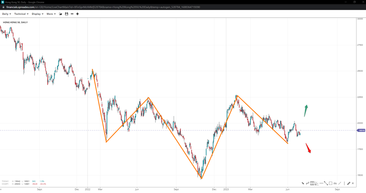The image size is (366, 193).
Task: Select the Abc text annotation tool
Action: click(335, 183)
